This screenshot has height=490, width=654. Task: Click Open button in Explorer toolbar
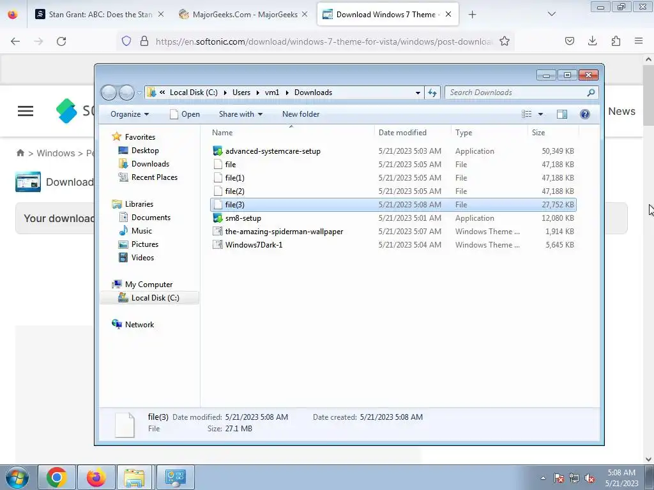[185, 114]
